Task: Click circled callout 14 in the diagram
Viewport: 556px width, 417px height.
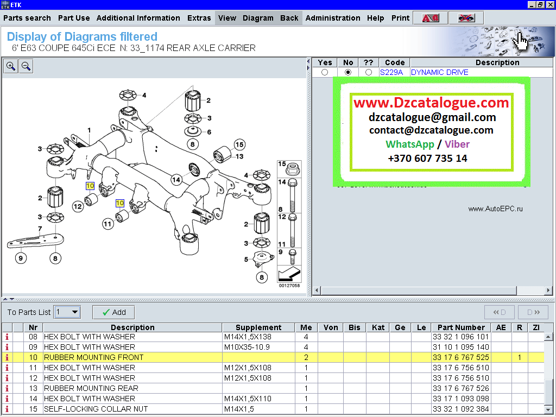Action: [176, 180]
